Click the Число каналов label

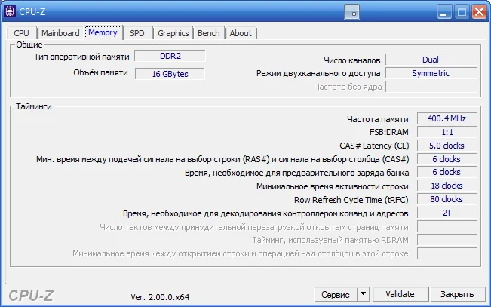[352, 60]
